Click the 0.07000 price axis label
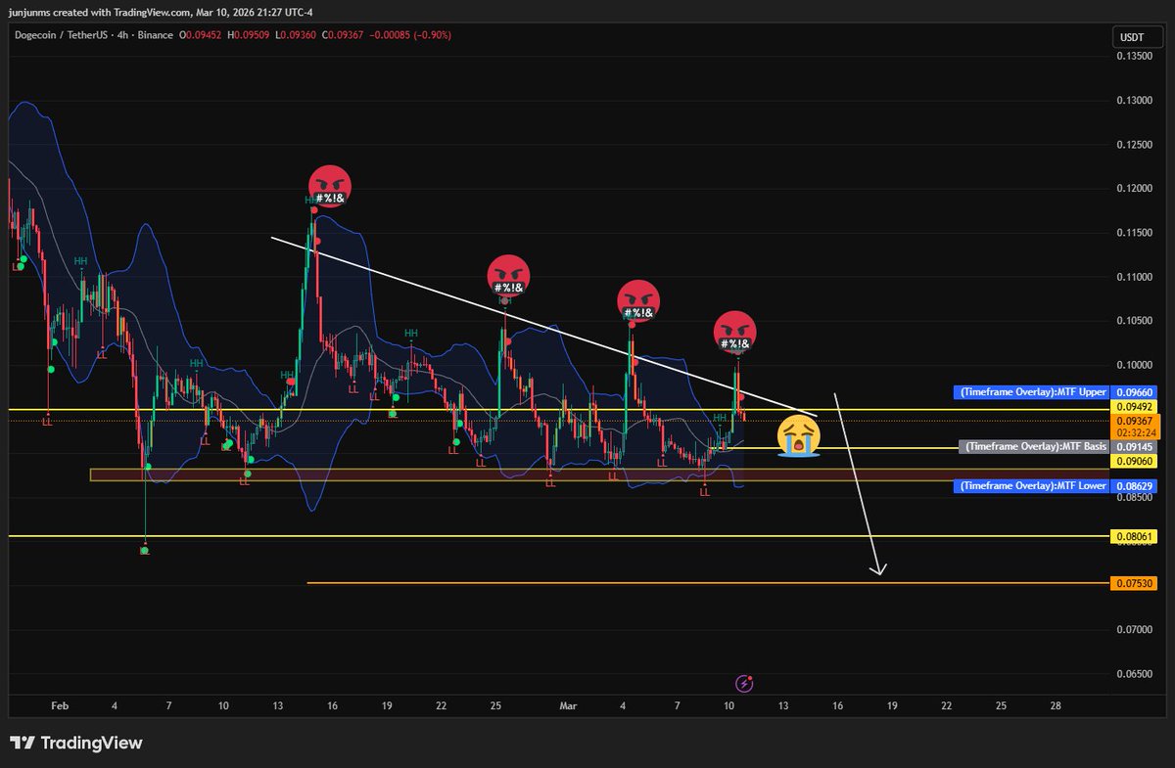The width and height of the screenshot is (1175, 768). coord(1134,629)
